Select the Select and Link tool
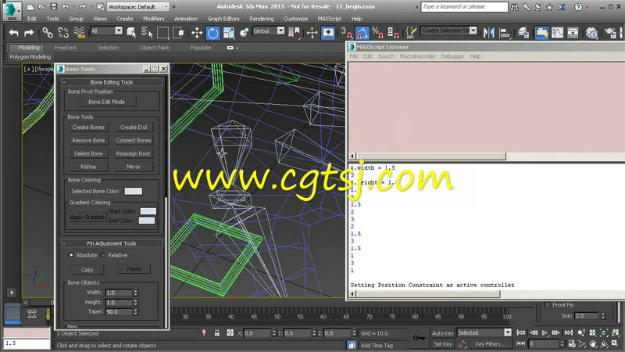Viewport: 625px width, 352px height. [48, 33]
